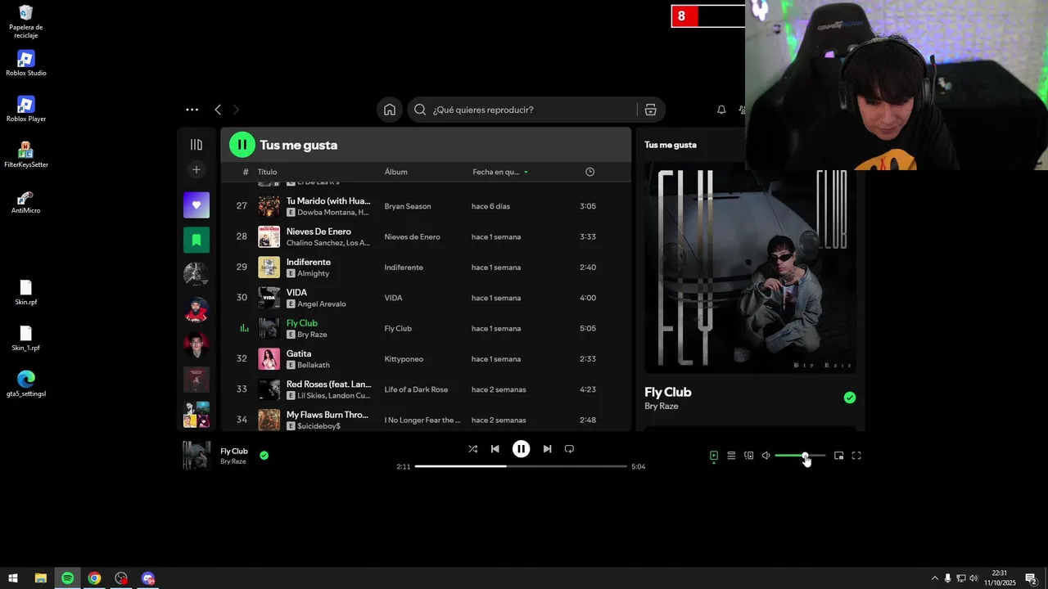This screenshot has width=1048, height=589.
Task: Skip to previous track
Action: [x=495, y=449]
